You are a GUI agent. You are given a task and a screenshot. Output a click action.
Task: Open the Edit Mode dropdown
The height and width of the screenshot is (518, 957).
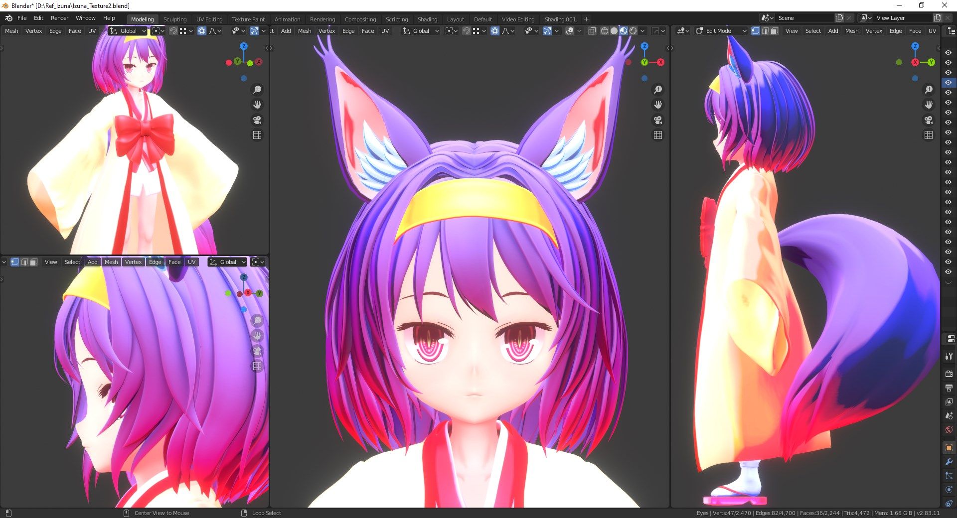click(720, 31)
